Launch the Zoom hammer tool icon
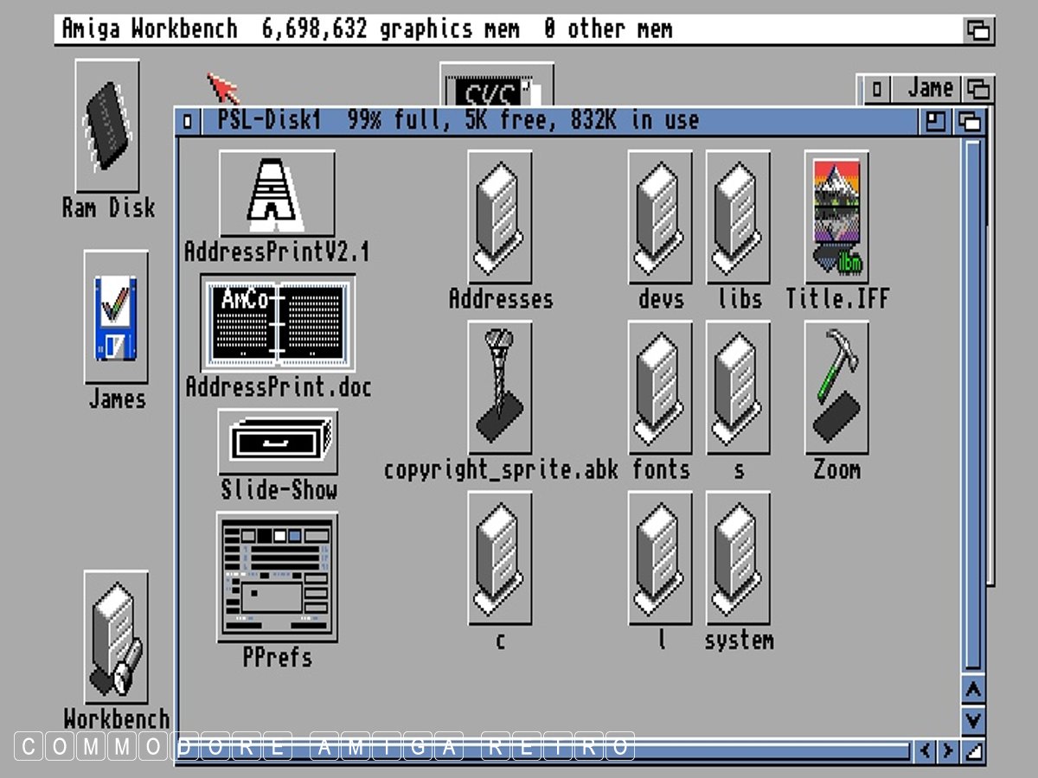 point(836,387)
